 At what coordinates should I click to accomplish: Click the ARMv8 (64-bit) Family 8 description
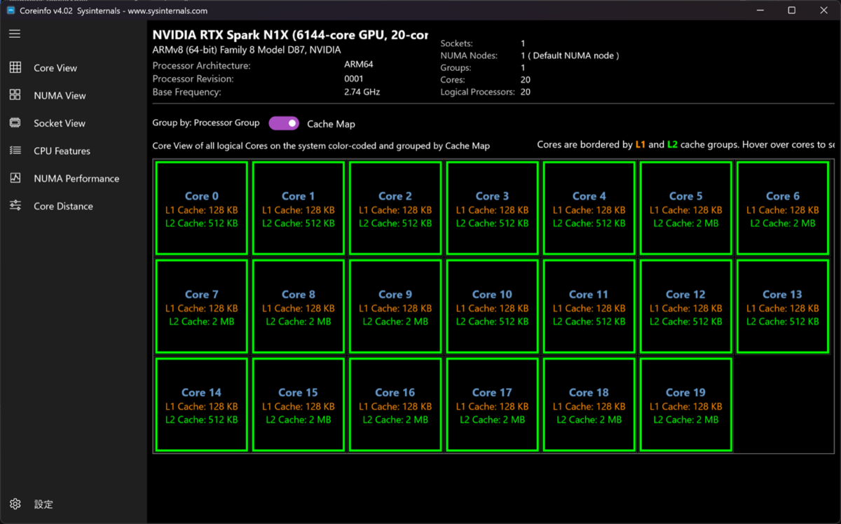coord(247,50)
